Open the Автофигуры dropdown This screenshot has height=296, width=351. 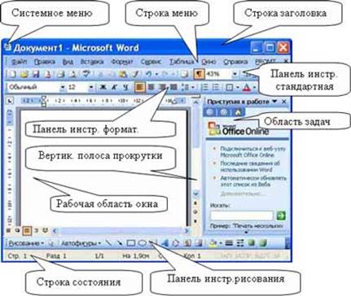click(x=81, y=243)
